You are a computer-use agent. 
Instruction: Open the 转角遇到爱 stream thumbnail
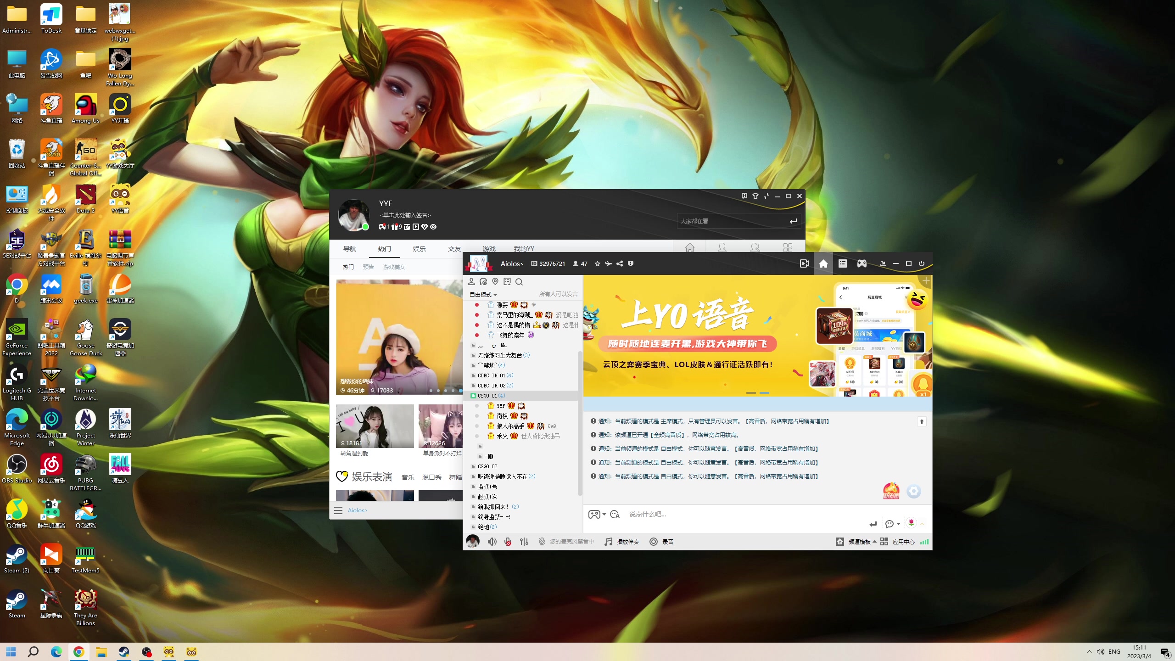click(375, 426)
